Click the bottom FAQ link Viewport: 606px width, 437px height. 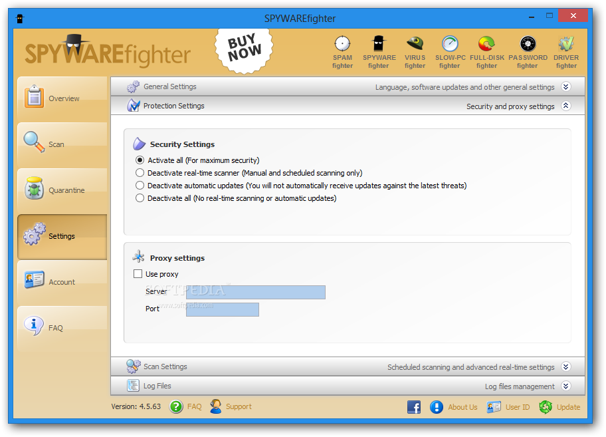click(x=195, y=407)
